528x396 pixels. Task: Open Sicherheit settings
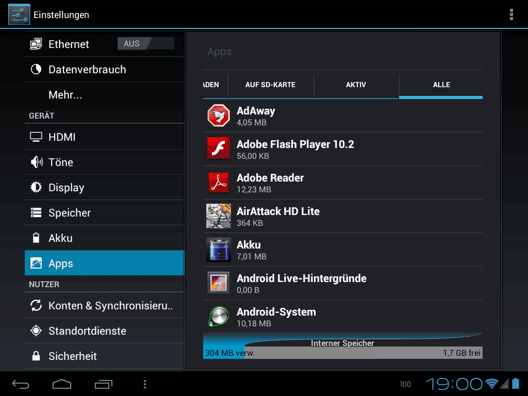click(x=104, y=356)
